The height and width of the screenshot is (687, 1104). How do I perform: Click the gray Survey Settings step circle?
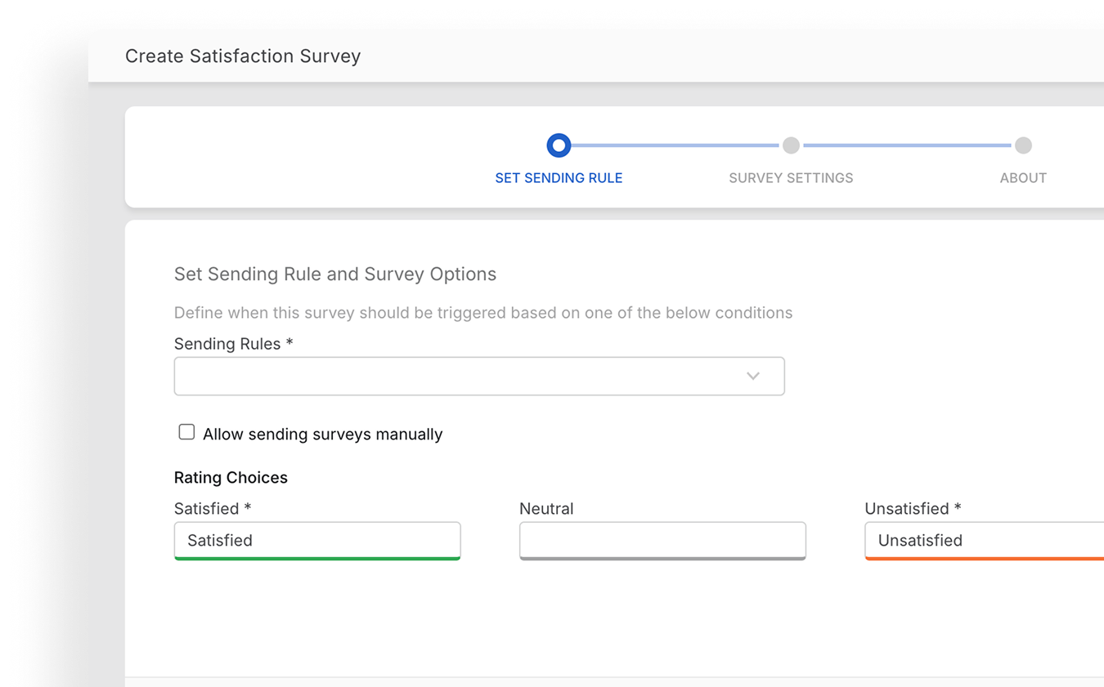click(791, 145)
